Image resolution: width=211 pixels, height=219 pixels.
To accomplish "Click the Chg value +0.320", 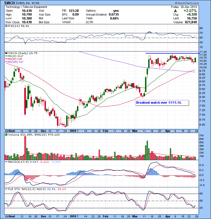I will pos(192,15).
